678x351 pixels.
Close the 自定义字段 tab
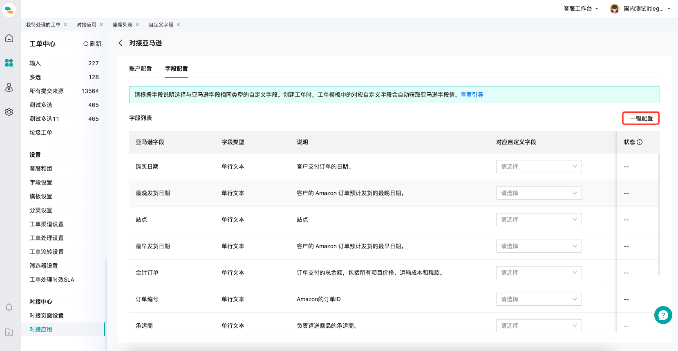click(x=178, y=24)
